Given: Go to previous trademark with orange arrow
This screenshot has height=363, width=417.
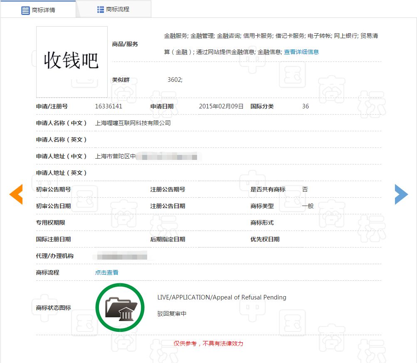Looking at the screenshot, I should tap(16, 194).
